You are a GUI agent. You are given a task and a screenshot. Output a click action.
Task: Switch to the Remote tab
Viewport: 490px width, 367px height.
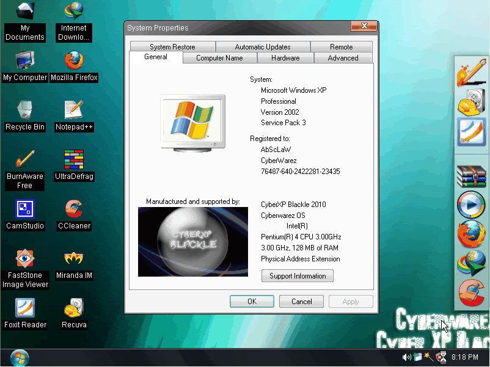342,47
